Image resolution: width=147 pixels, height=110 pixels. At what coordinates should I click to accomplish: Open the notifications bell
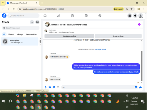135,16
